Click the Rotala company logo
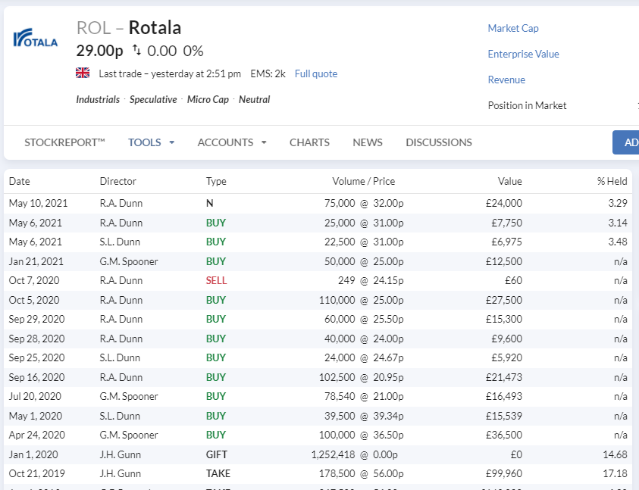Screen dimensions: 639x490 click(x=36, y=38)
